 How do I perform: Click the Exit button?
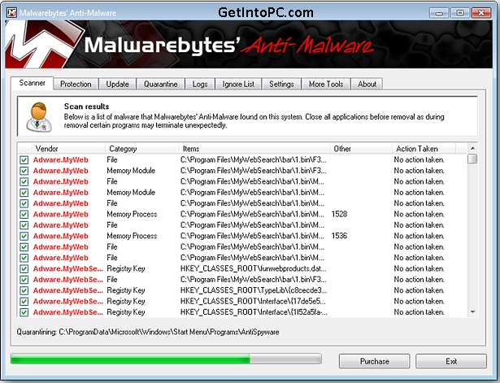pyautogui.click(x=451, y=361)
